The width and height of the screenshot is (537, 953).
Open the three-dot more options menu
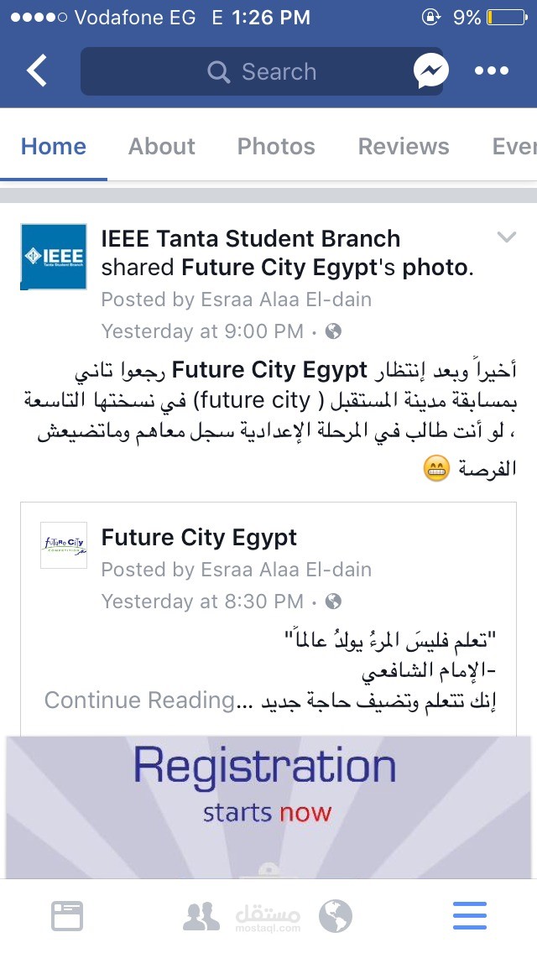(492, 71)
